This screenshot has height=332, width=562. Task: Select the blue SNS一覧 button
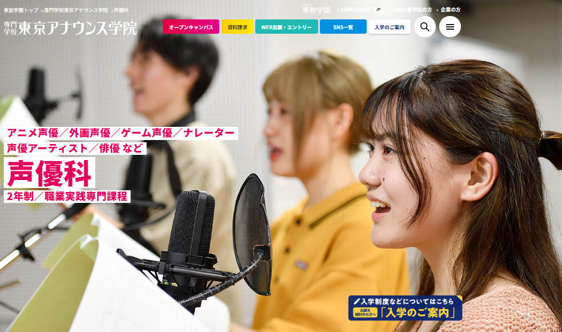(x=343, y=27)
